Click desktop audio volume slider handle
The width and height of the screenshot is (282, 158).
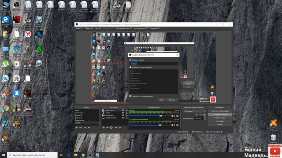pos(160,125)
